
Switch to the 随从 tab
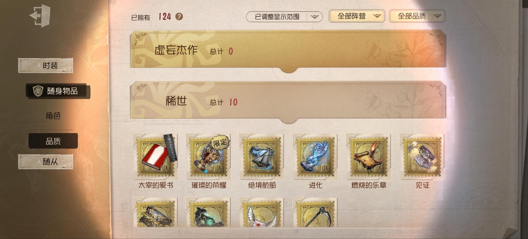[46, 162]
